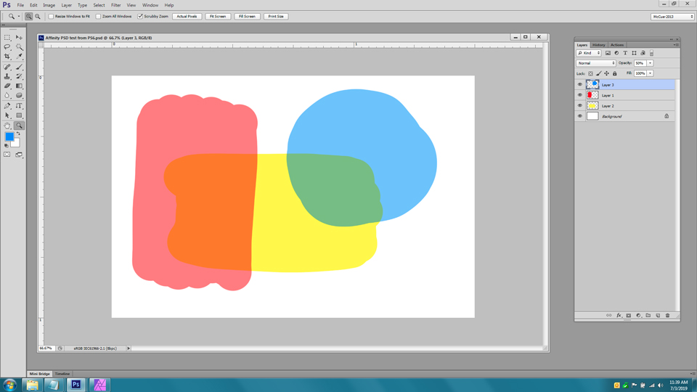
Task: Uncheck the Scrubby Zoom option
Action: [x=141, y=16]
